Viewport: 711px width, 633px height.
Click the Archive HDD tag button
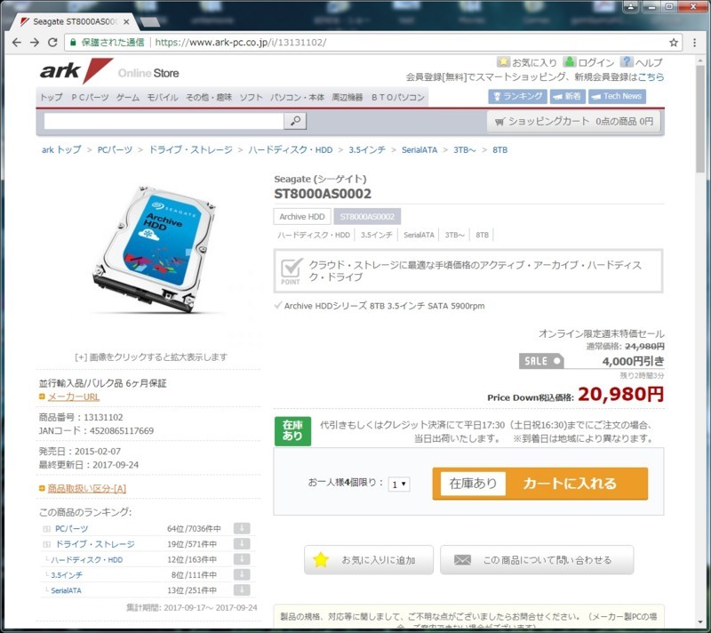click(x=302, y=217)
